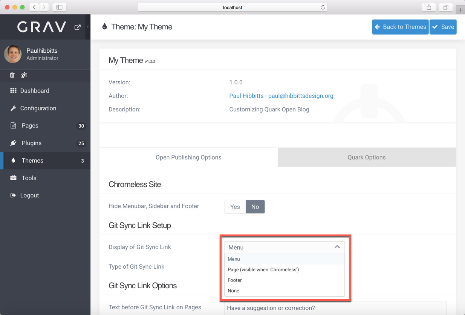This screenshot has height=315, width=465.
Task: Click the Dashboard grid icon
Action: 13,91
